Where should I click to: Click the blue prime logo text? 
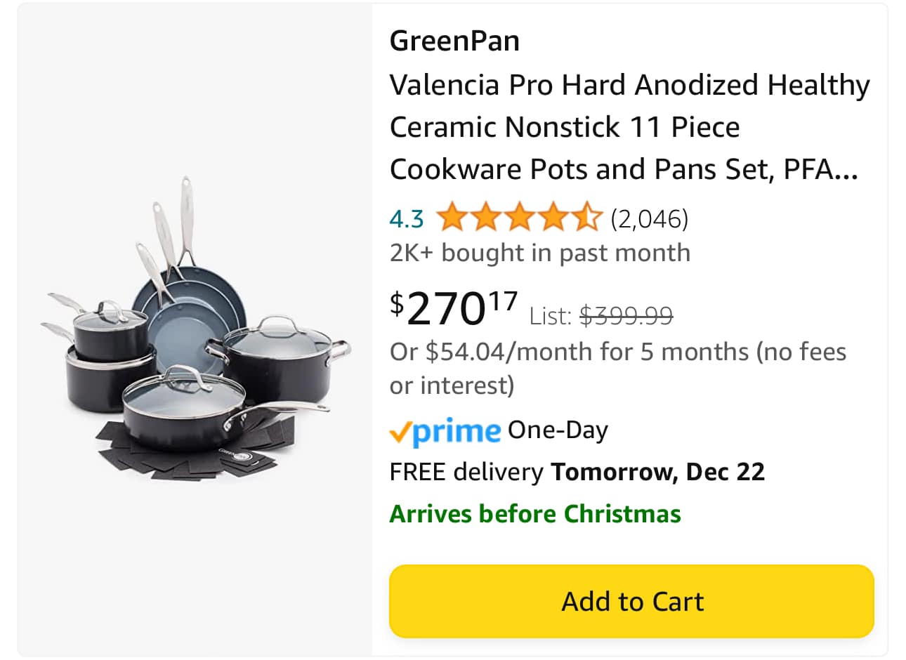457,431
